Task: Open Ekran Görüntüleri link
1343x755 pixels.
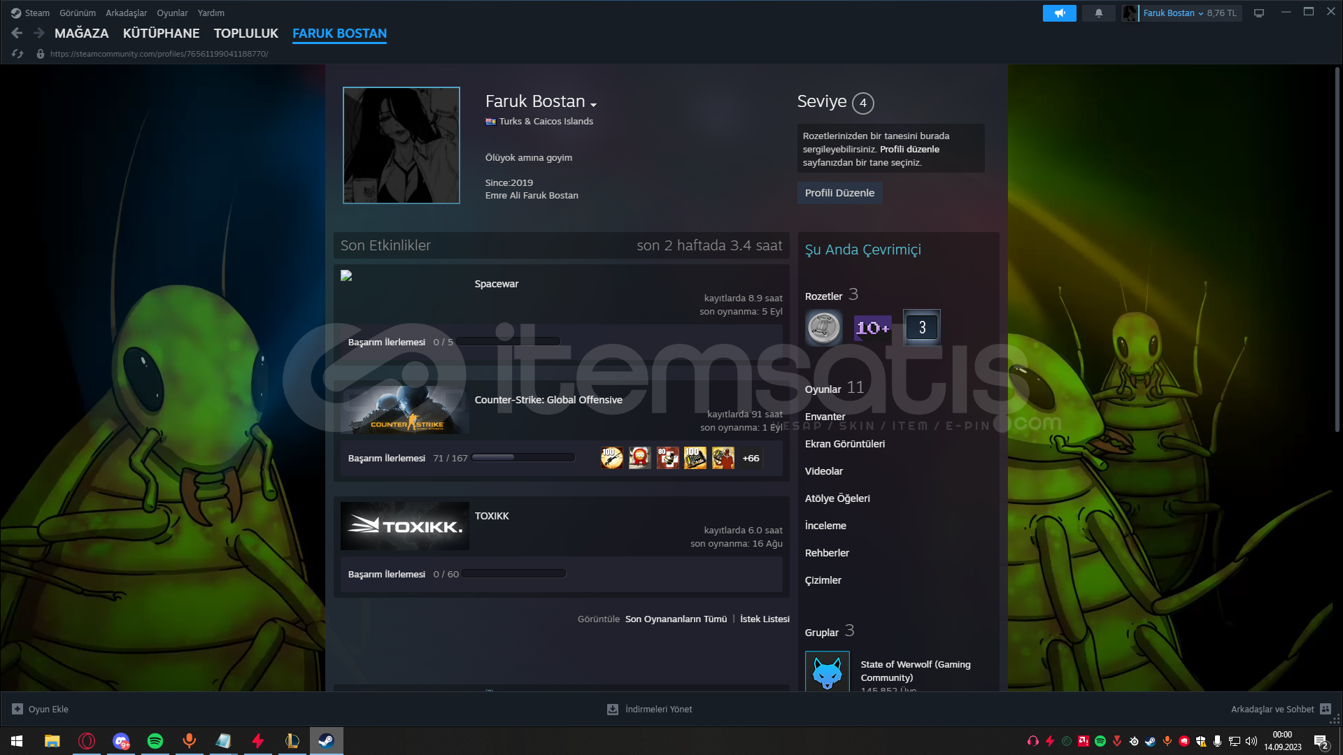Action: (844, 444)
